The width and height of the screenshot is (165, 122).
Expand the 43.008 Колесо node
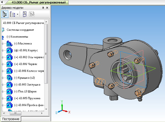tap(2, 71)
